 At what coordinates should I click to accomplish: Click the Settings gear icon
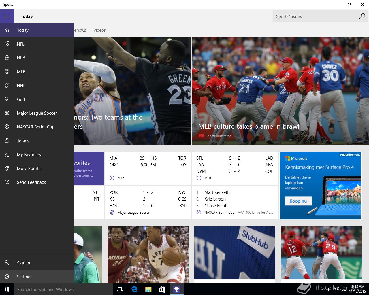[7, 277]
